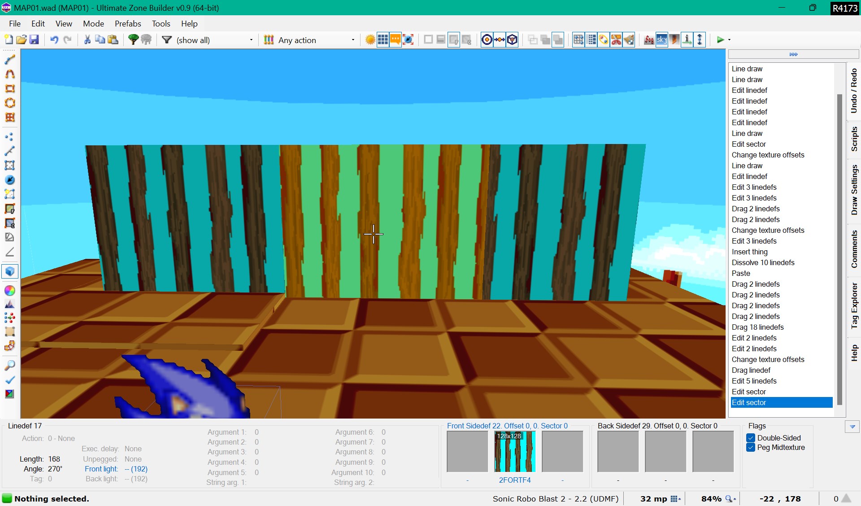861x506 pixels.
Task: Click the broom cleanup icon
Action: [629, 40]
